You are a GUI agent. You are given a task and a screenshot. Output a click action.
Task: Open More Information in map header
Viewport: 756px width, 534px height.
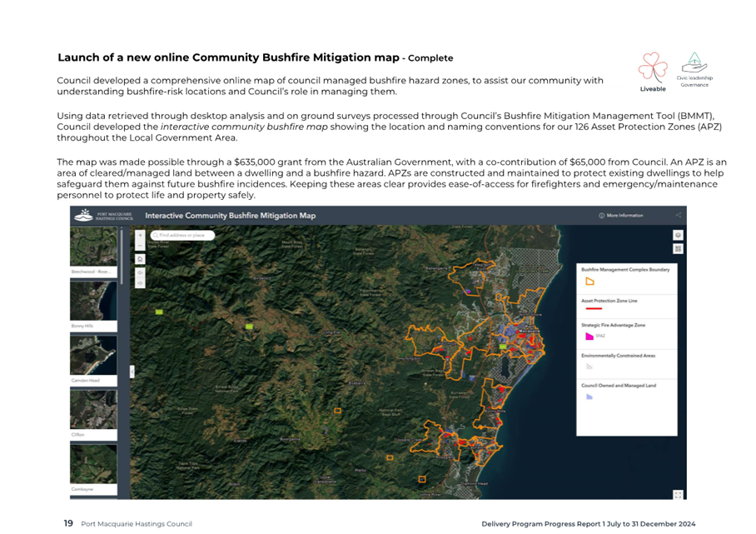tap(621, 216)
